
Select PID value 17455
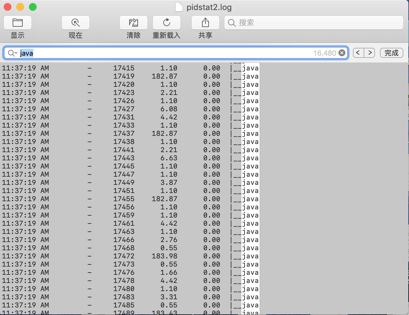click(x=124, y=199)
